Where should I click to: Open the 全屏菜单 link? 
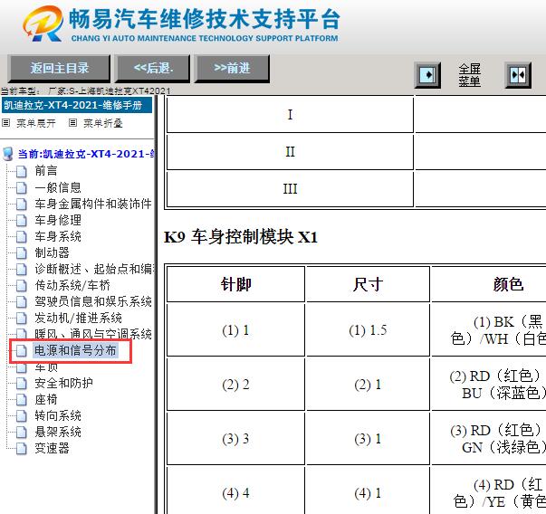(x=469, y=75)
